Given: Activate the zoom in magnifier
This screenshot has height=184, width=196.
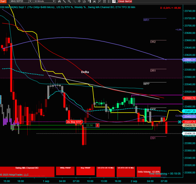Looking at the screenshot, I should click(69, 1).
